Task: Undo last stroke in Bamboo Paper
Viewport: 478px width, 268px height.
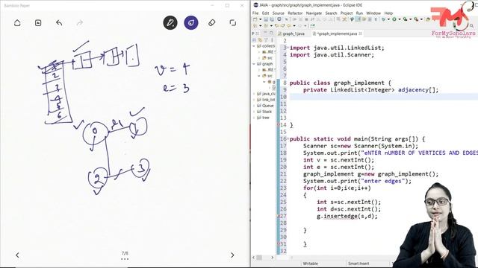Action: [x=59, y=23]
